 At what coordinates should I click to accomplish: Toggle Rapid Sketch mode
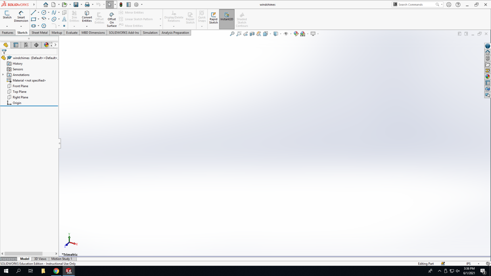(213, 18)
